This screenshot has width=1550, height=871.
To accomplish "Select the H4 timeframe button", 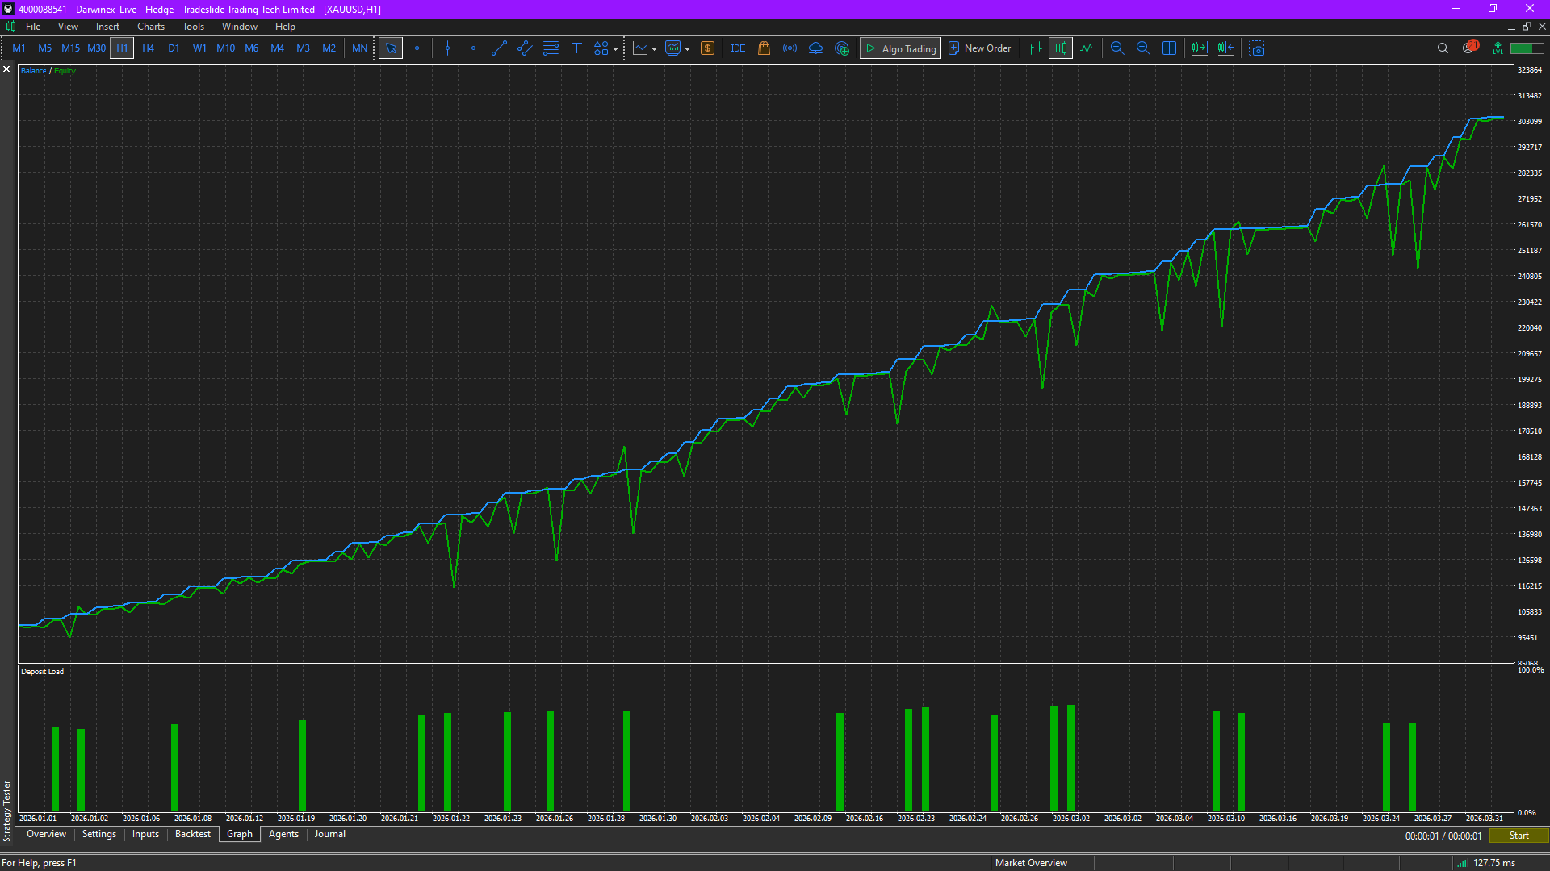I will tap(148, 48).
